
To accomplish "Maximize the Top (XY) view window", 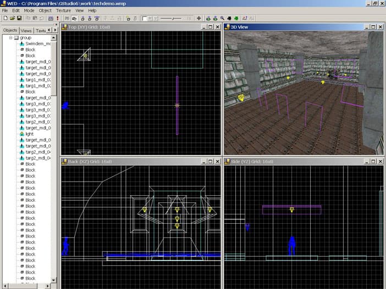I will click(211, 27).
